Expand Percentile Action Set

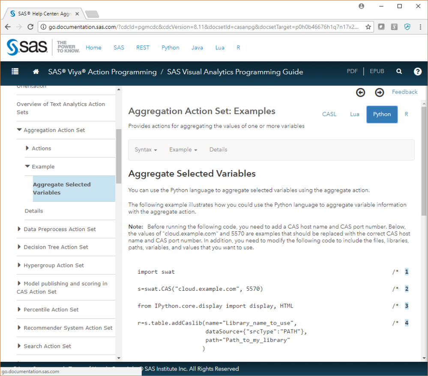tap(19, 310)
